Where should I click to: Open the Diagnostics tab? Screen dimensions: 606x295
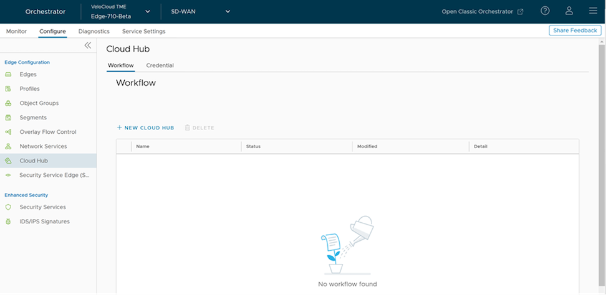click(x=94, y=31)
